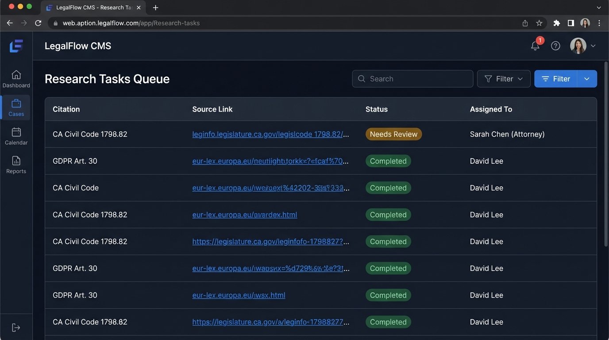Click the LegalFlow logo icon
Viewport: 609px width, 340px height.
[16, 46]
